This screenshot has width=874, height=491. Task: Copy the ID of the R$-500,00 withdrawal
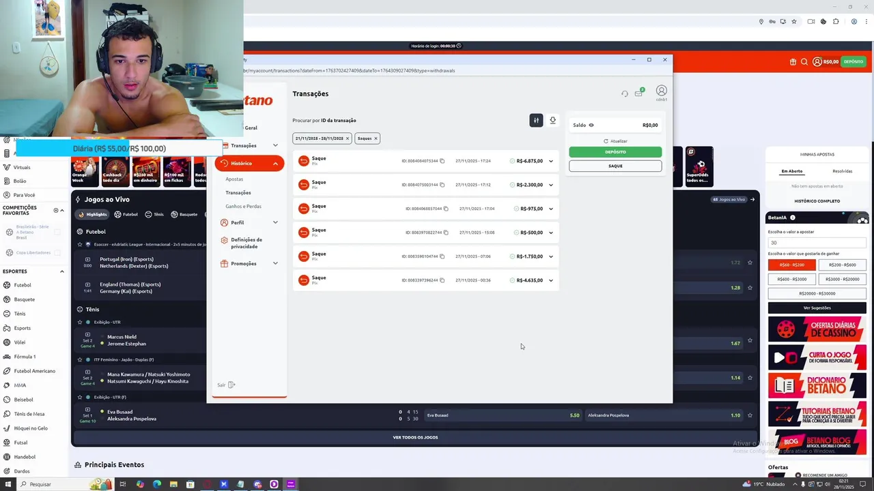click(446, 233)
